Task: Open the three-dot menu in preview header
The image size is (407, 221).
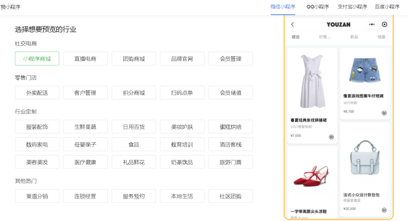Action: click(x=372, y=24)
